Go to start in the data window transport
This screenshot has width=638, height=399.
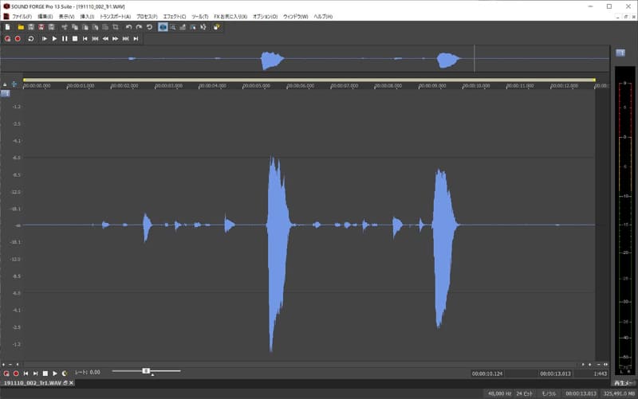(26, 374)
